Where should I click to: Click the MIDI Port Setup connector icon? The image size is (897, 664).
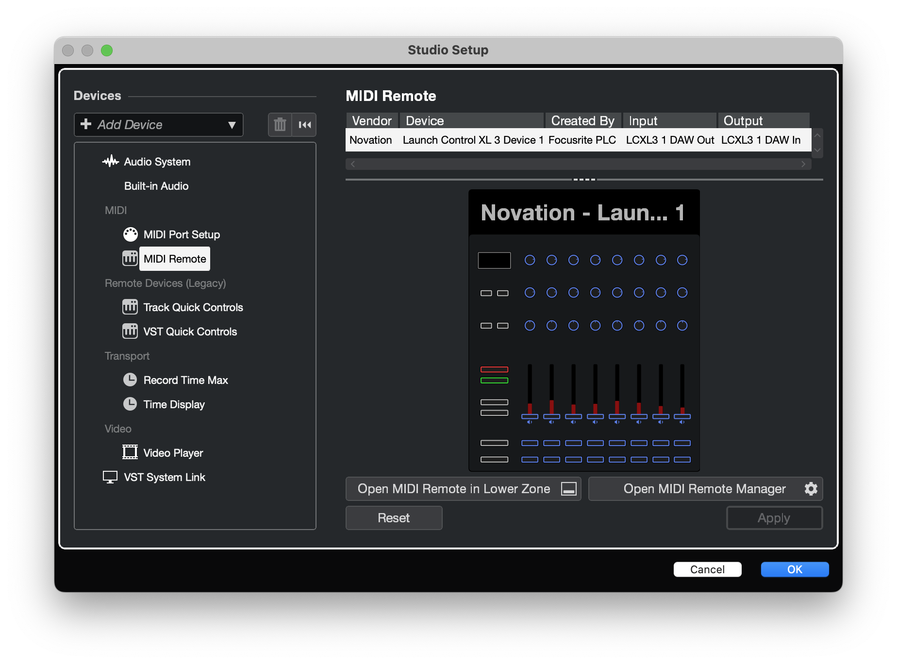coord(130,234)
